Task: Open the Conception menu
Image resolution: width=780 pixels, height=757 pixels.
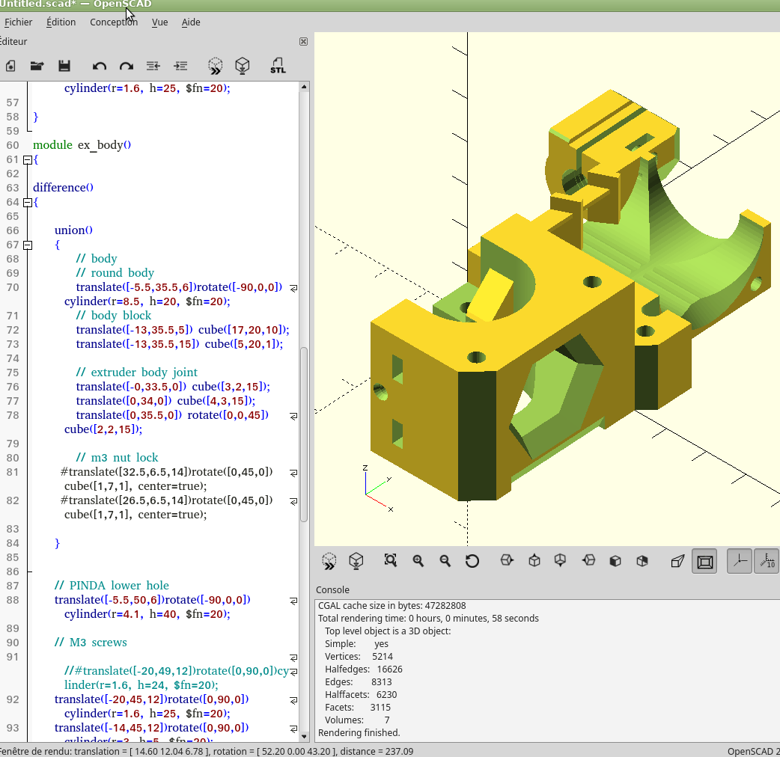Action: coord(114,22)
